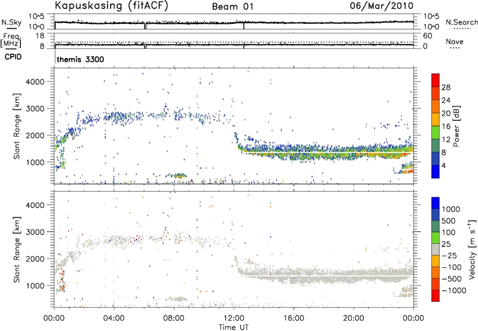Click the 2000 tick in velocity panel

point(35,259)
